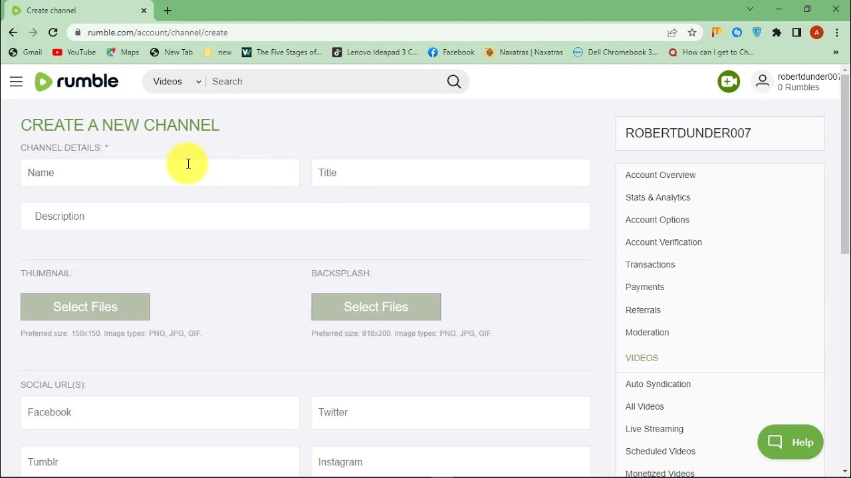Open the Maps bookmark

click(x=122, y=52)
